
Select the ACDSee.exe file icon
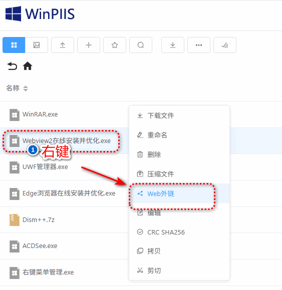[x=15, y=246]
